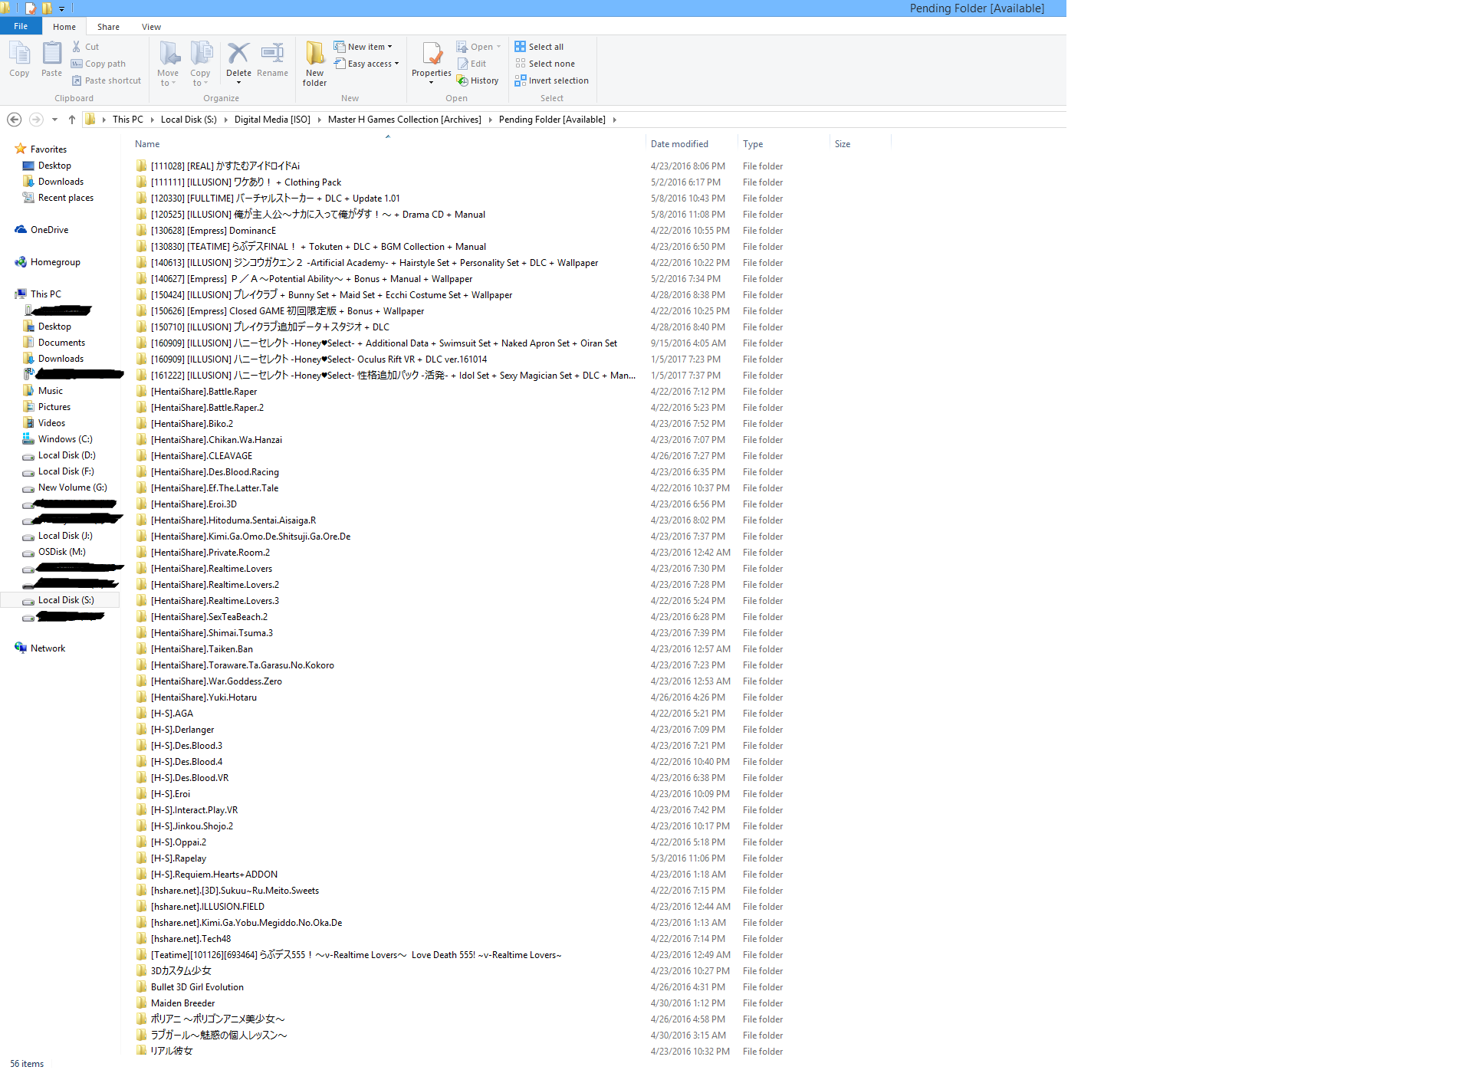Viewport: 1472px width, 1070px height.
Task: Select the [HentaiShare].Taiken.Ban folder
Action: pyautogui.click(x=202, y=649)
